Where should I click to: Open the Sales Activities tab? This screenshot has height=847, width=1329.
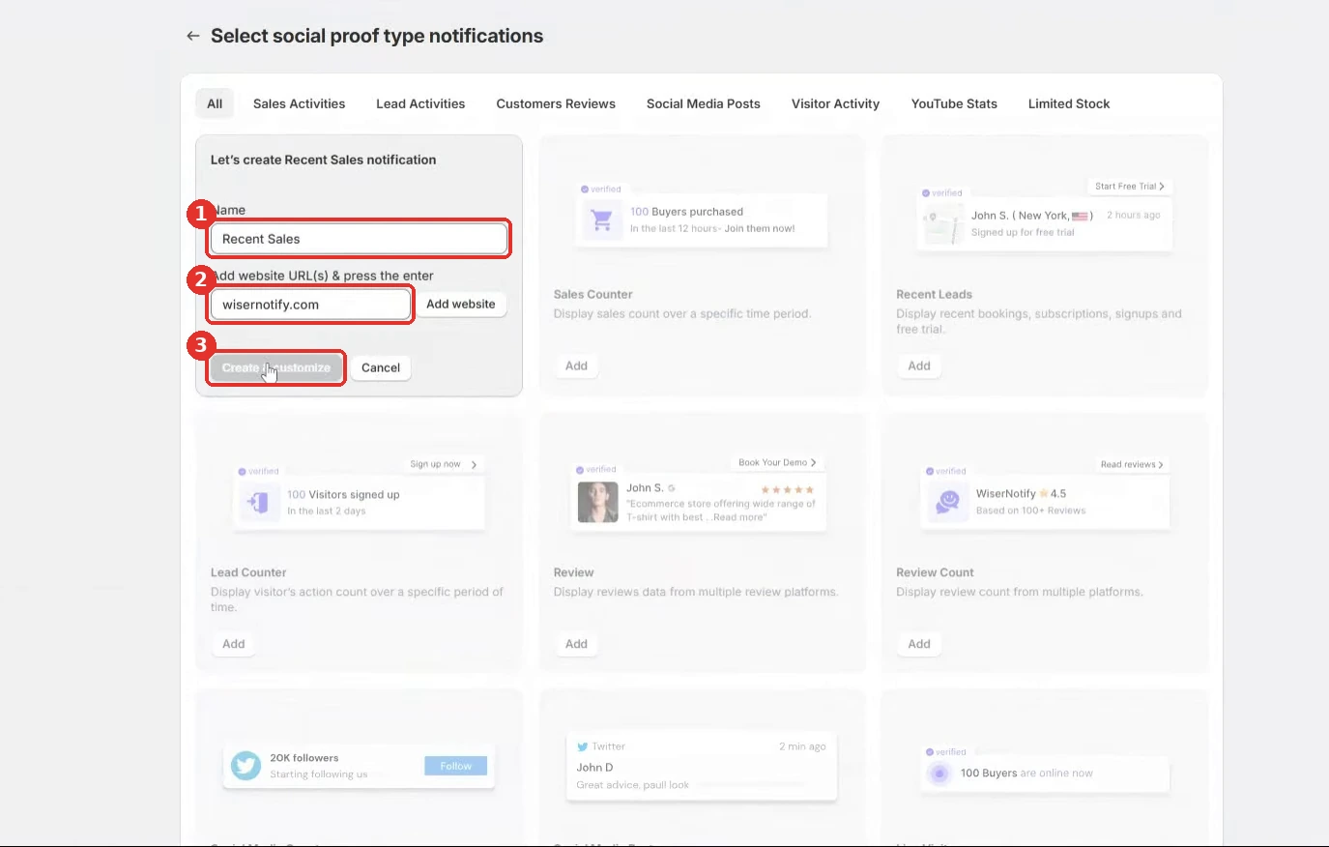click(x=299, y=103)
